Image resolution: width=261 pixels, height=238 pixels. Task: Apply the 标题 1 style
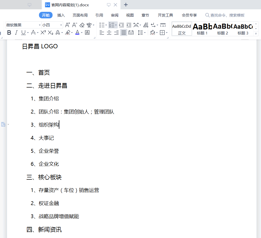(x=202, y=28)
